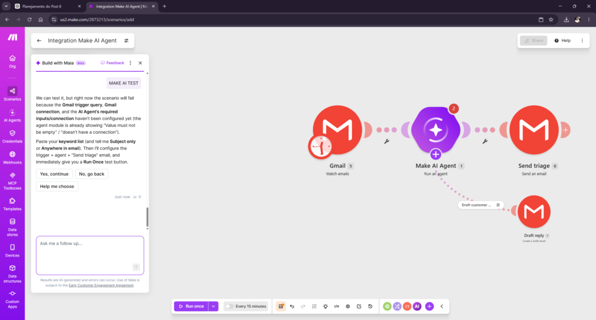Select the Gmail Watch emails module
This screenshot has height=320, width=596.
(338, 130)
